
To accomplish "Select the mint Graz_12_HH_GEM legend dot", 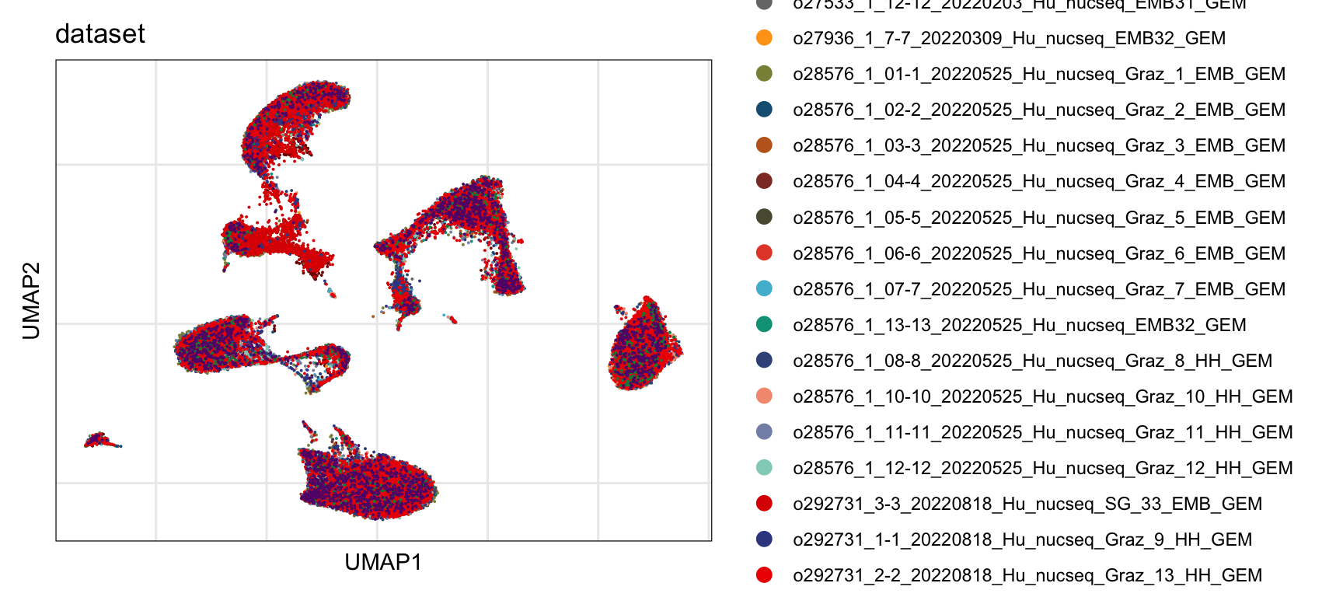I will click(x=764, y=468).
